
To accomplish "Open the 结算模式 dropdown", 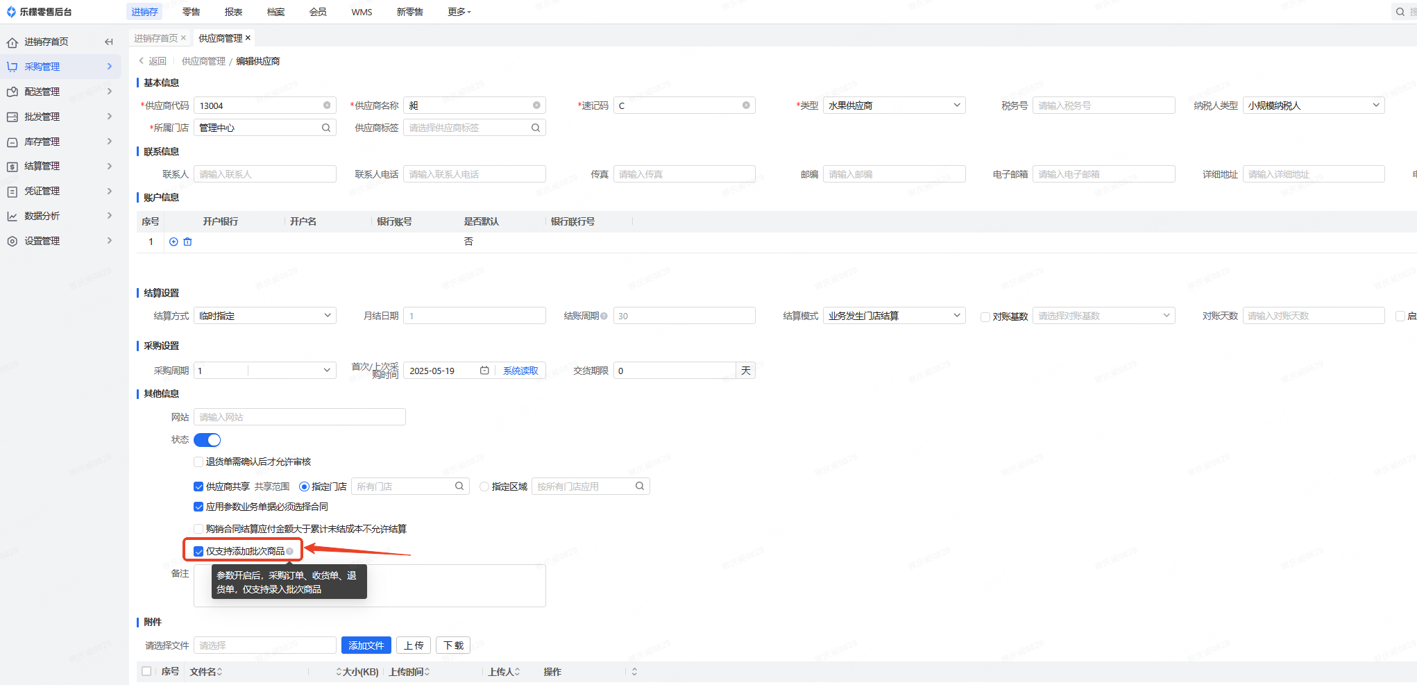I will (x=894, y=316).
